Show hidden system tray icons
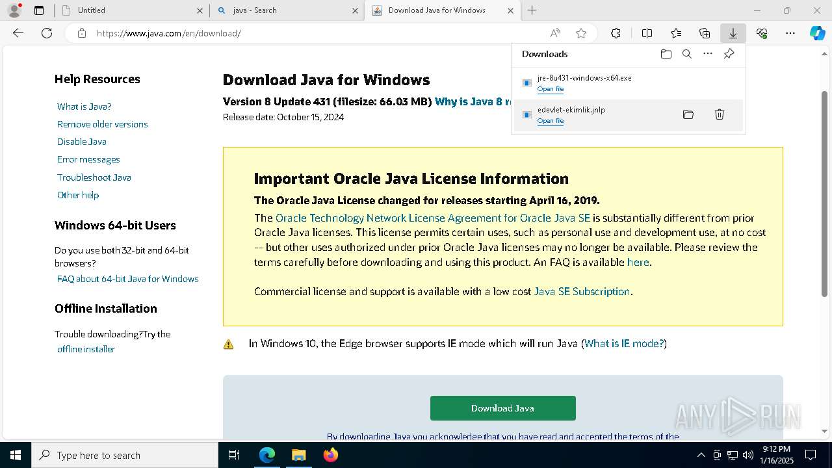832x468 pixels. point(701,455)
